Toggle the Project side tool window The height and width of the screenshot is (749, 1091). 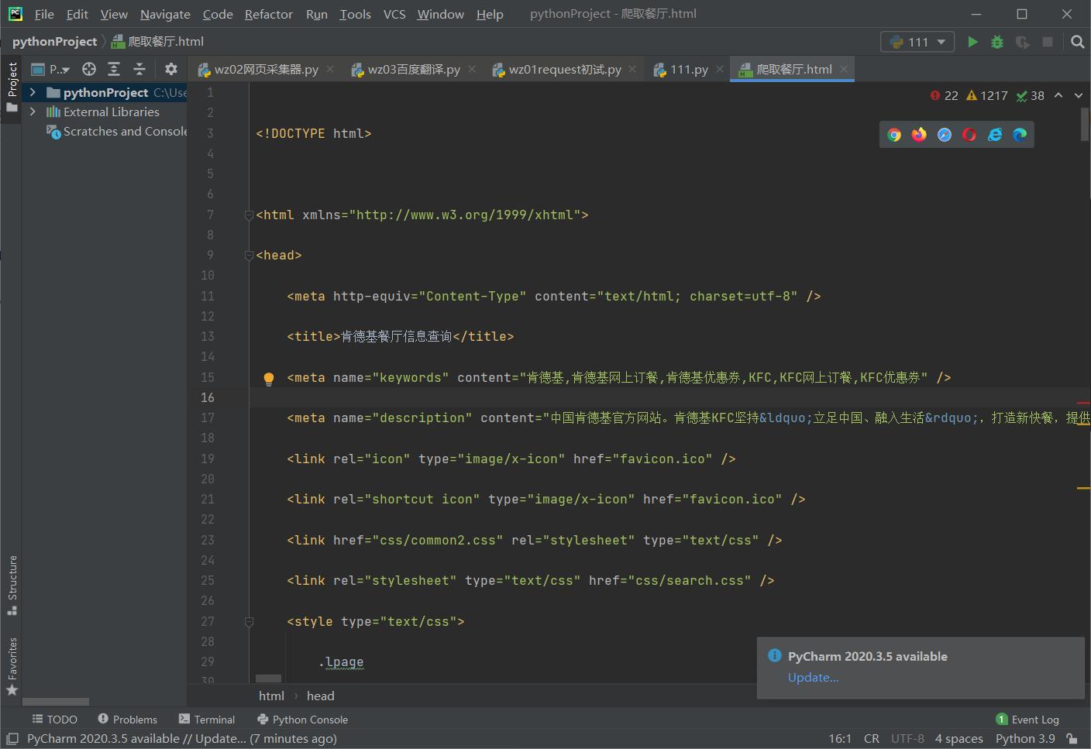(x=12, y=87)
